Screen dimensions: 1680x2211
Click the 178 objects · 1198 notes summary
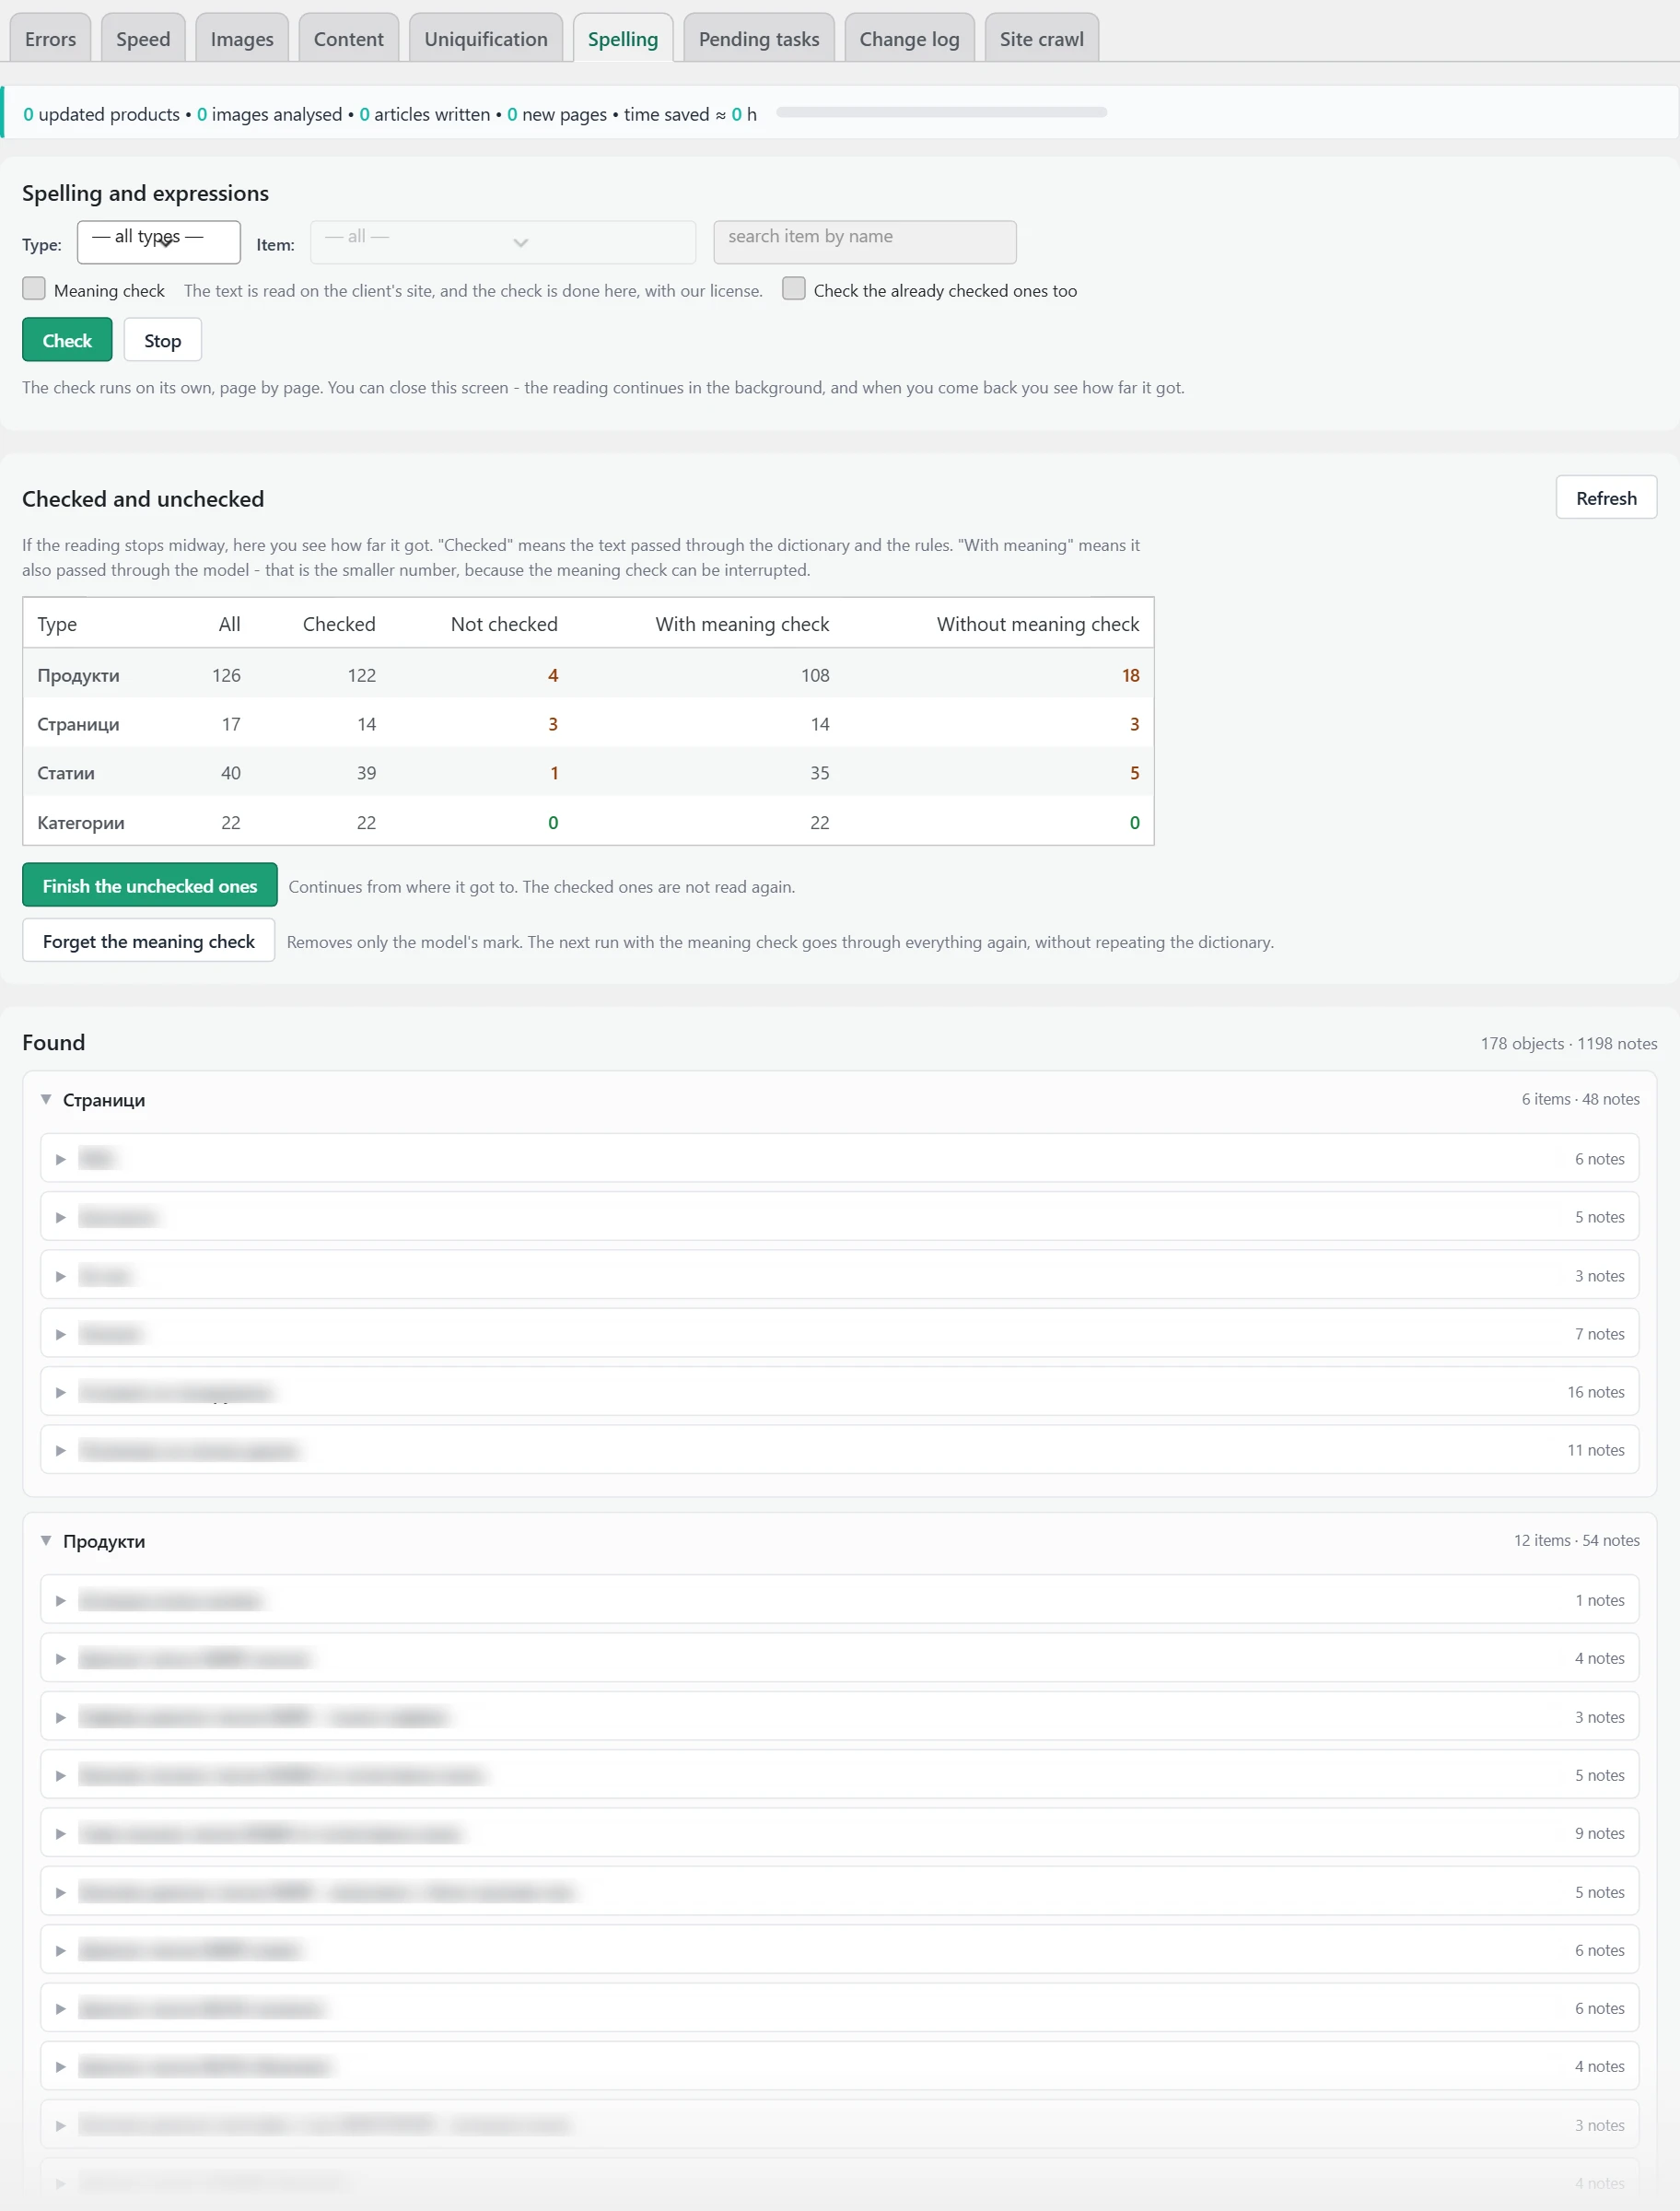[1568, 1043]
